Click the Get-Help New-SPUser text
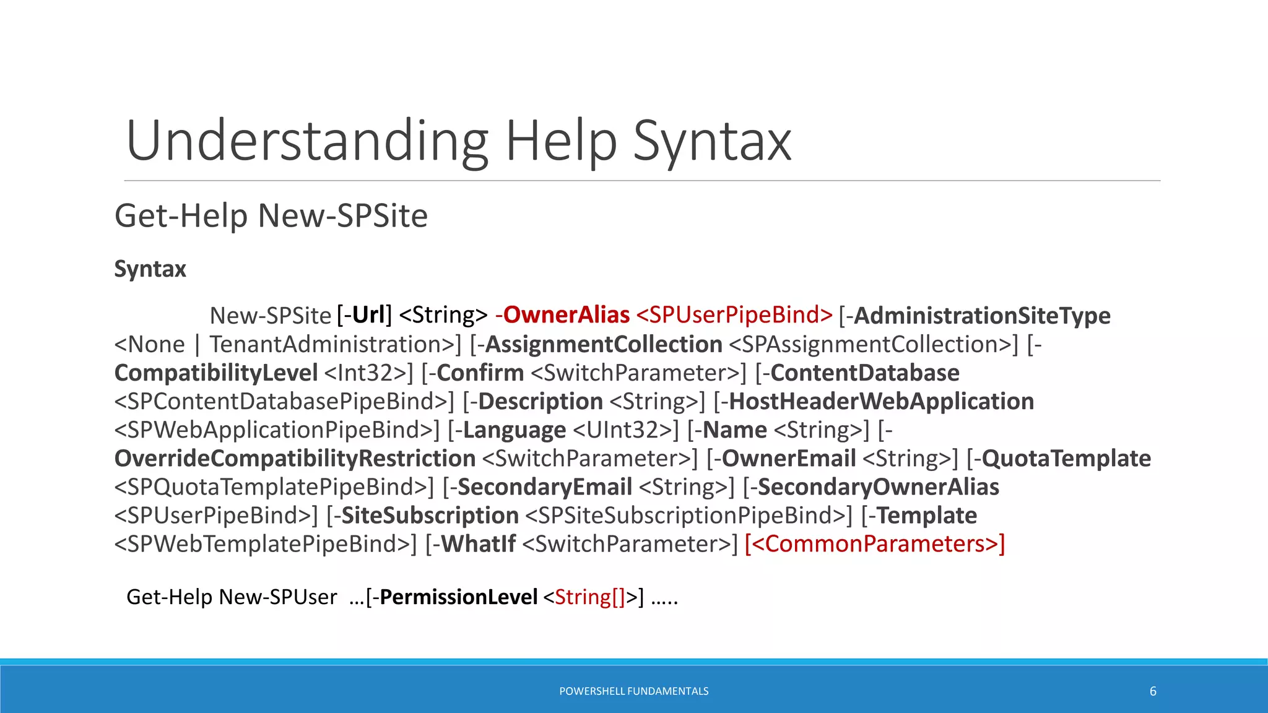1268x713 pixels. point(232,597)
